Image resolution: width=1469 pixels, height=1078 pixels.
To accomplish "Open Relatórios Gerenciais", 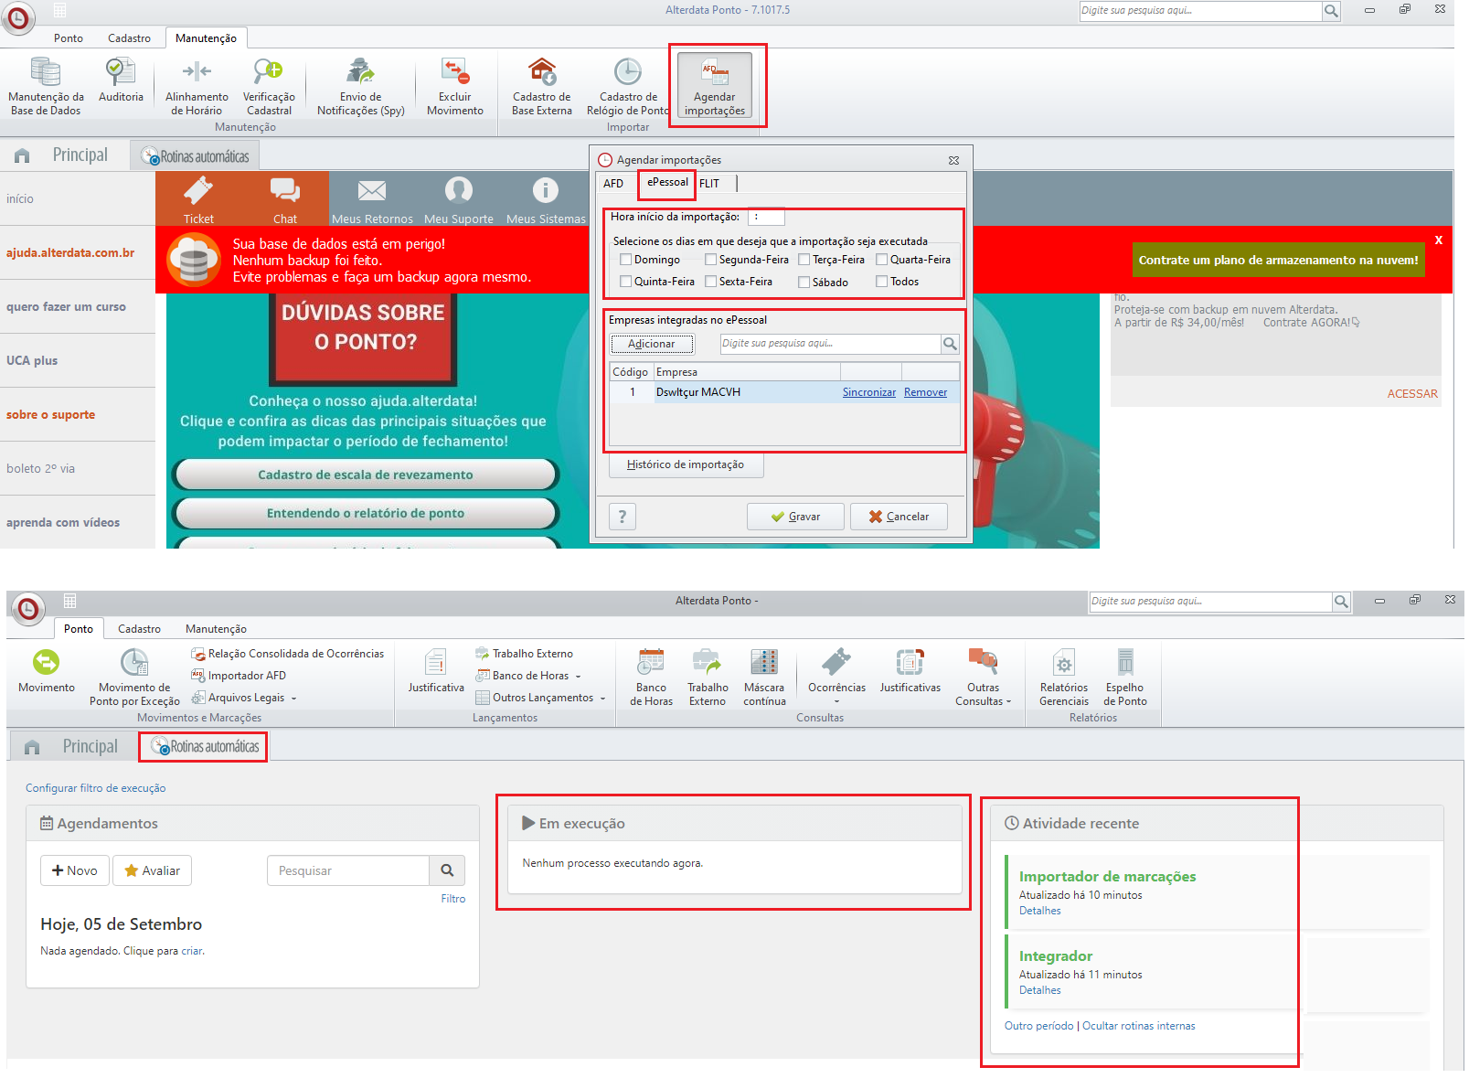I will [x=1064, y=677].
